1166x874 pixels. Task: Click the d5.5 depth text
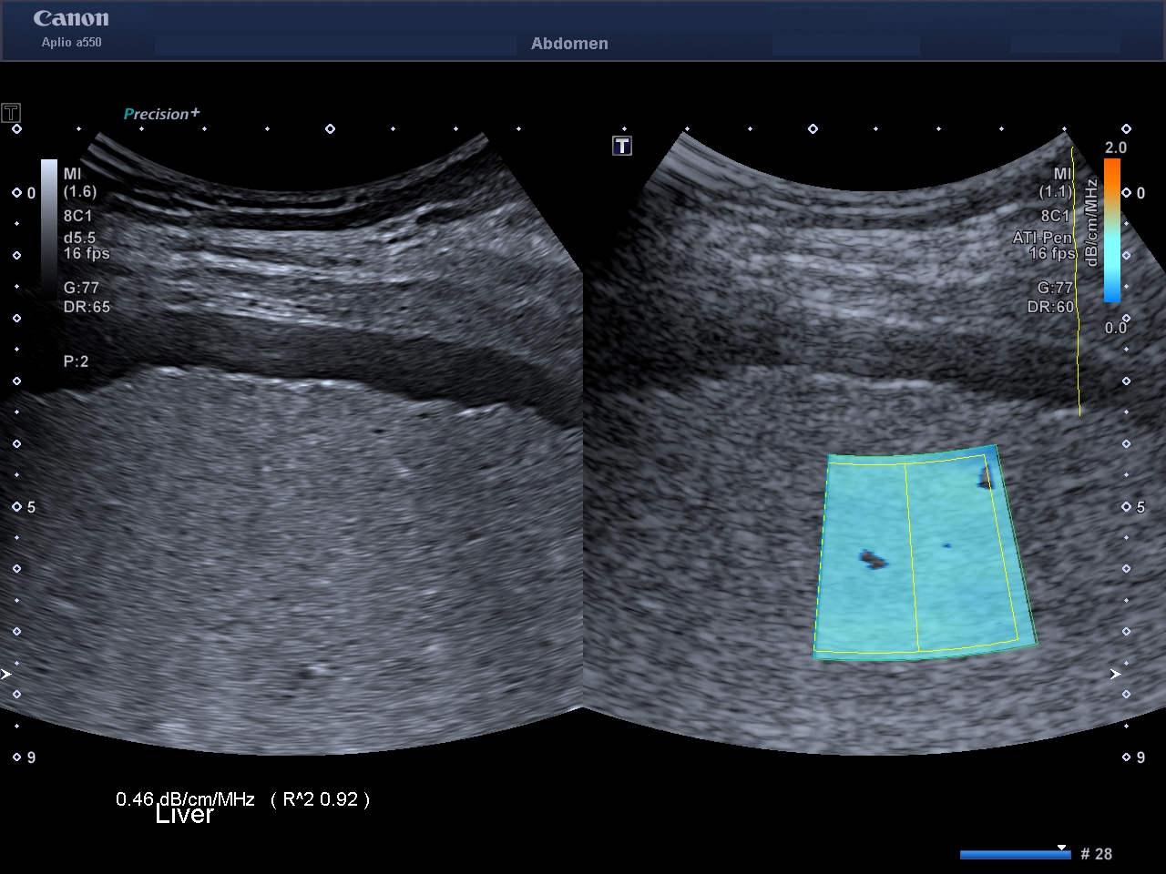pyautogui.click(x=79, y=238)
